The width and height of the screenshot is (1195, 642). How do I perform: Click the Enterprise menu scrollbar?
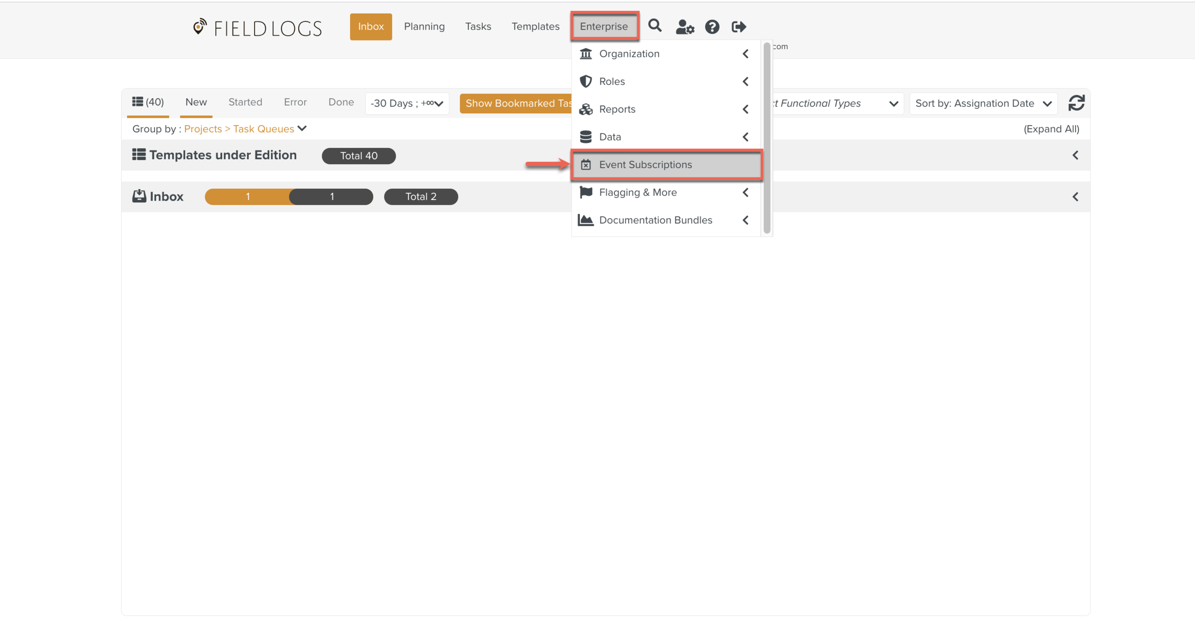click(766, 138)
